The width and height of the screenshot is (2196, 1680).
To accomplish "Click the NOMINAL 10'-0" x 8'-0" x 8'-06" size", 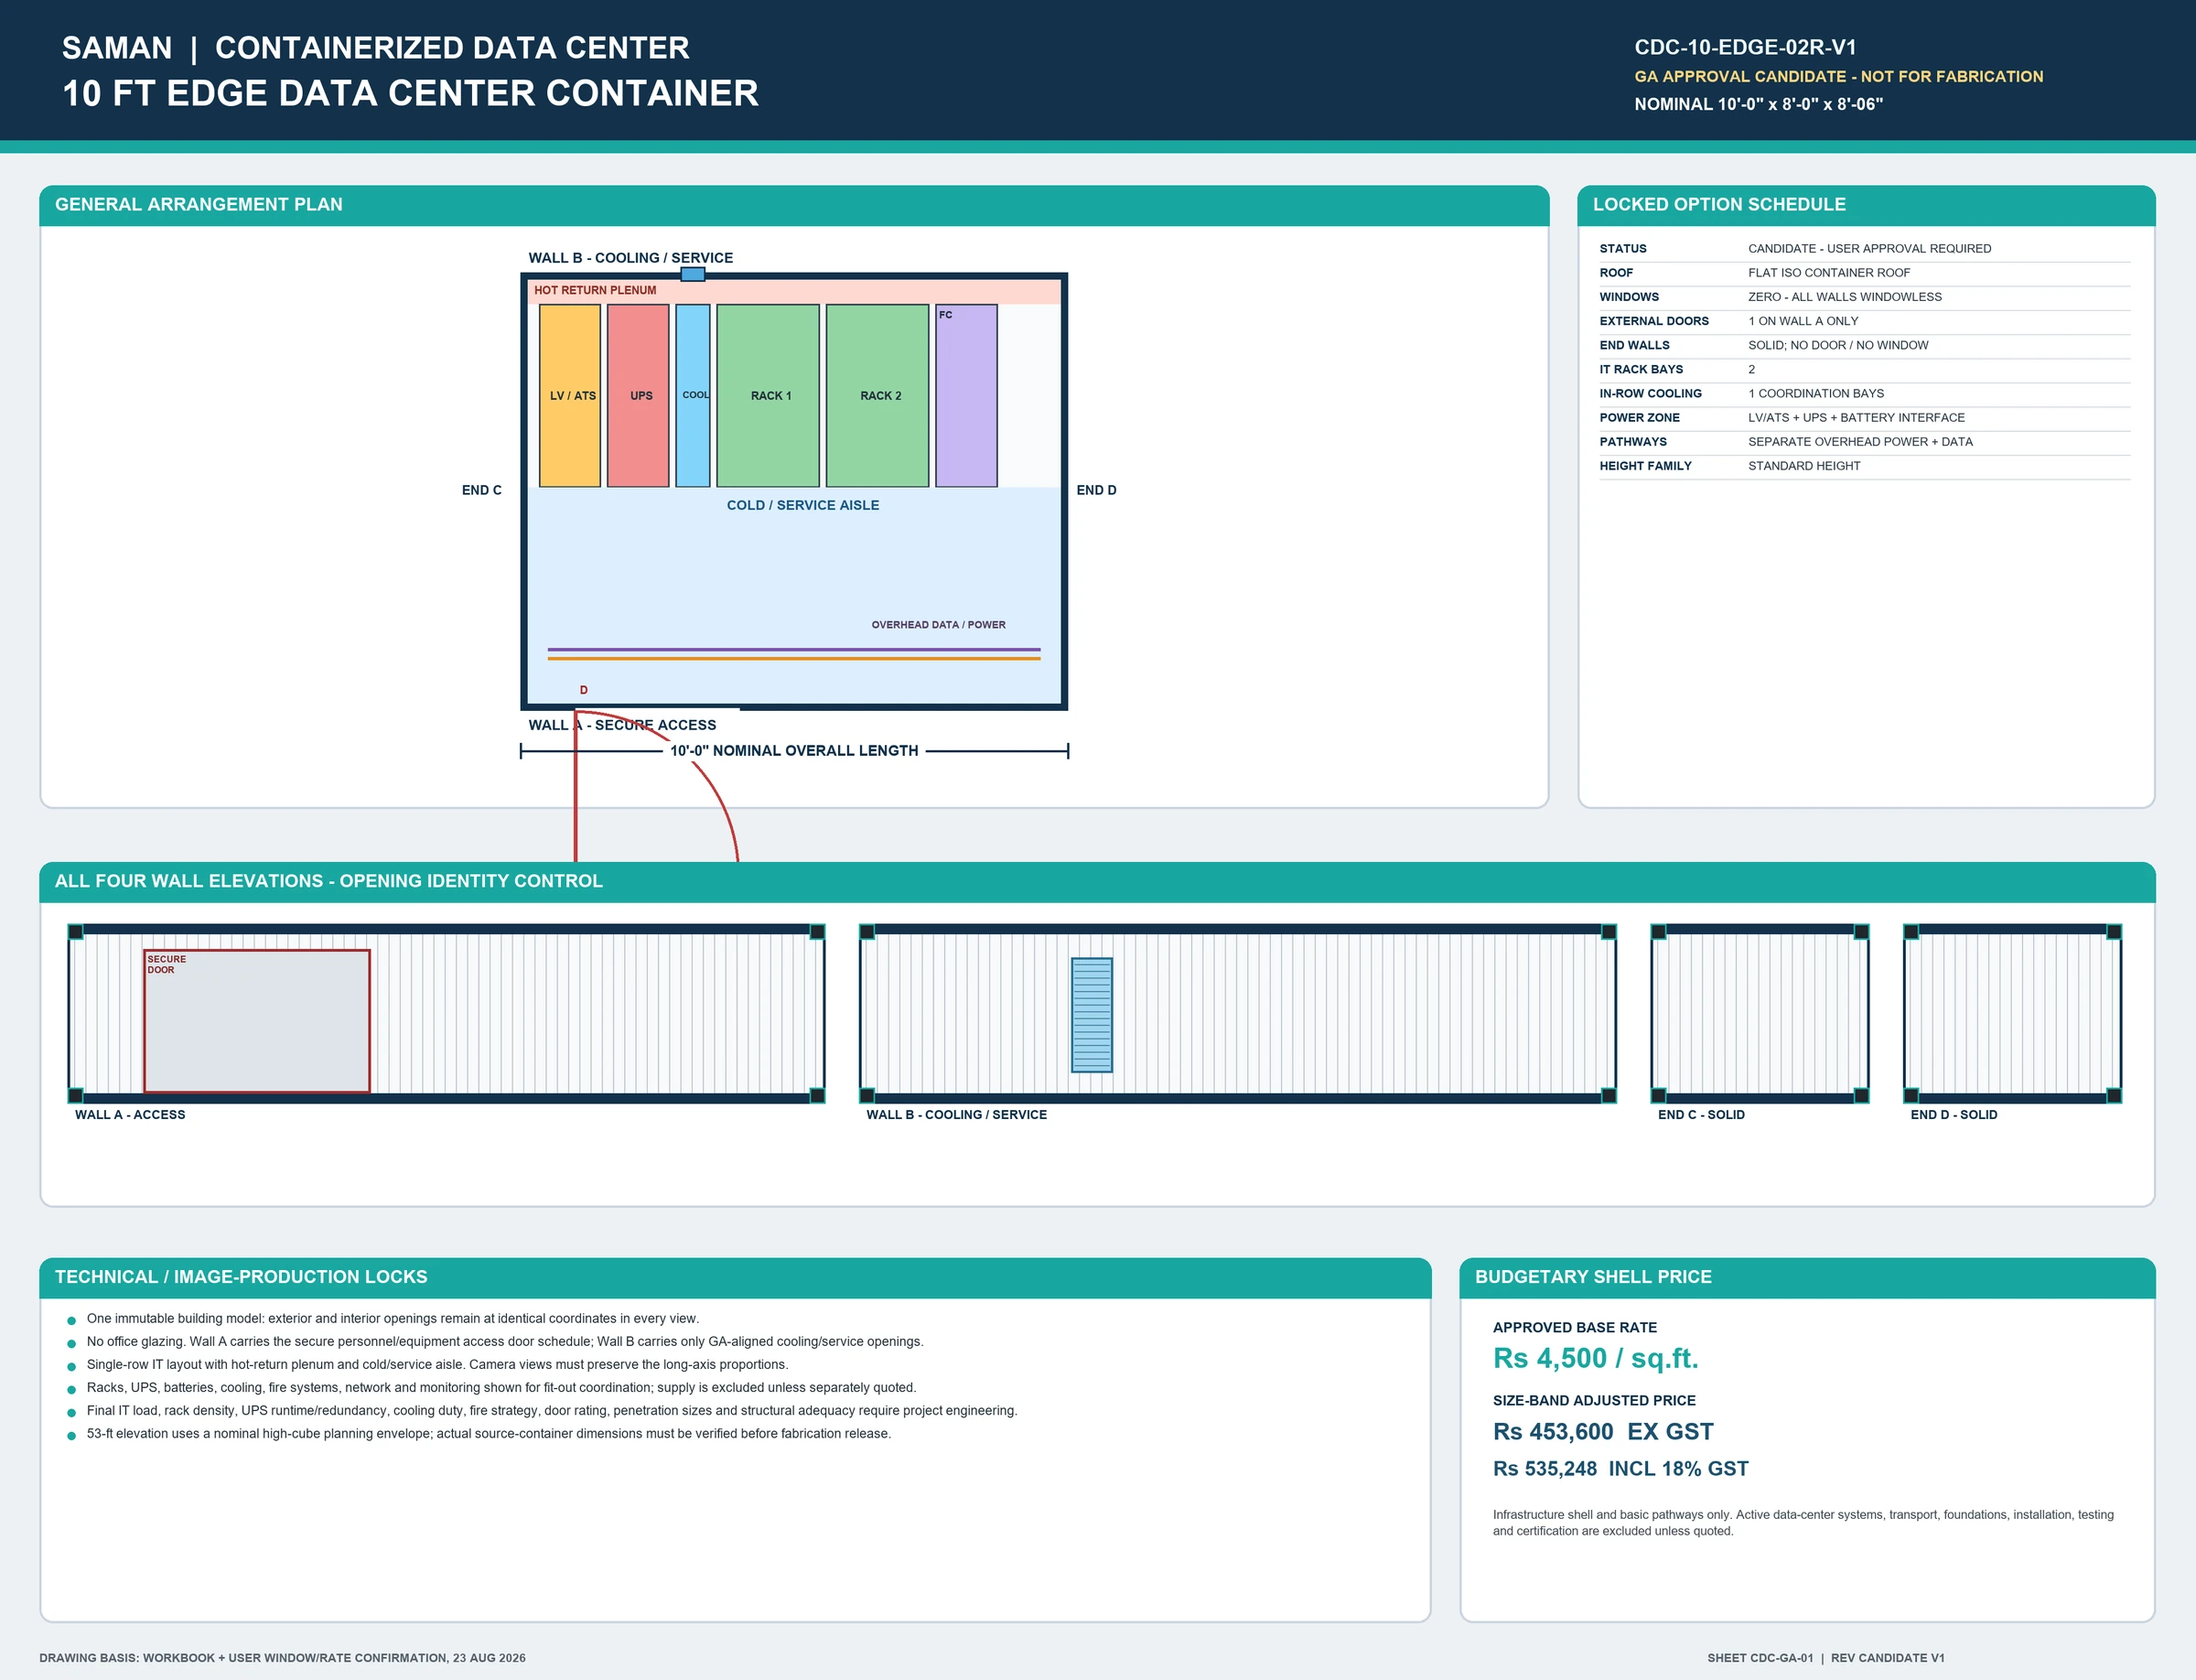I will pyautogui.click(x=1758, y=104).
